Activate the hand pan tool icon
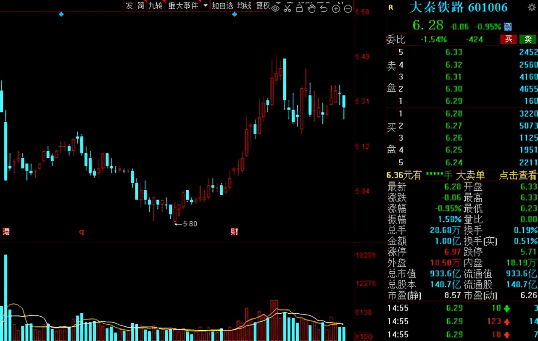This screenshot has width=538, height=341. (x=311, y=8)
